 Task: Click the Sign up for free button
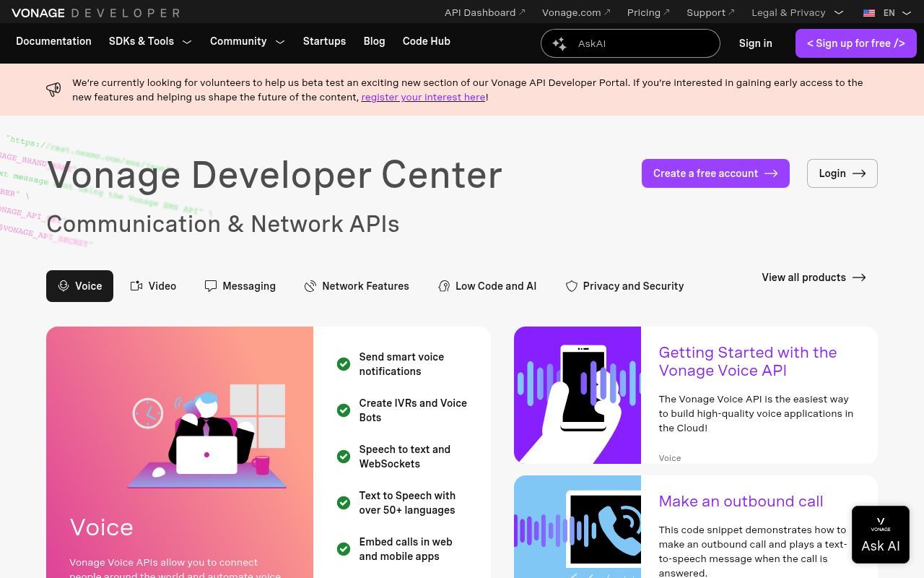pyautogui.click(x=856, y=43)
